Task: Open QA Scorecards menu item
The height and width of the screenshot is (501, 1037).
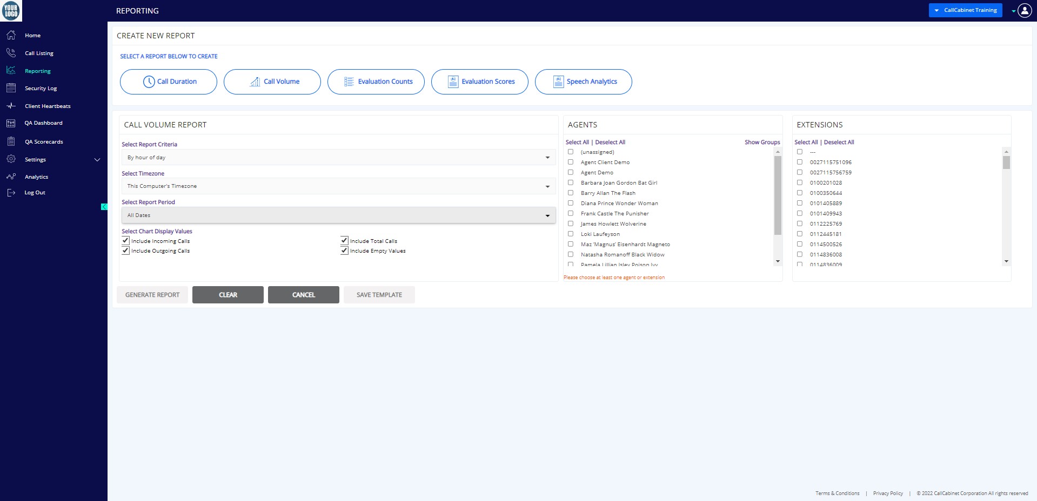Action: (44, 141)
